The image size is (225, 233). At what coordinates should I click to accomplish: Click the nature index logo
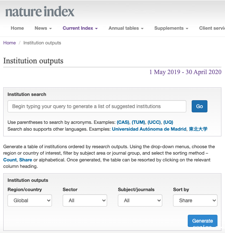40,12
